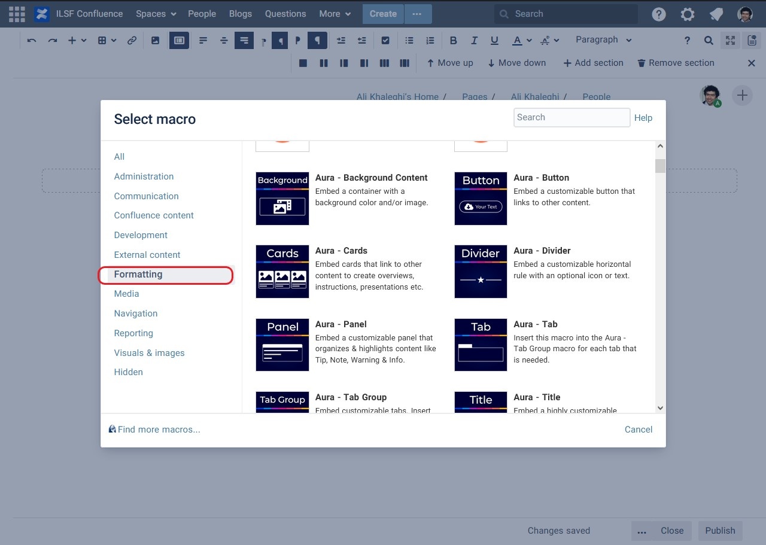The image size is (766, 545).
Task: Open the settings gear menu
Action: coord(688,14)
